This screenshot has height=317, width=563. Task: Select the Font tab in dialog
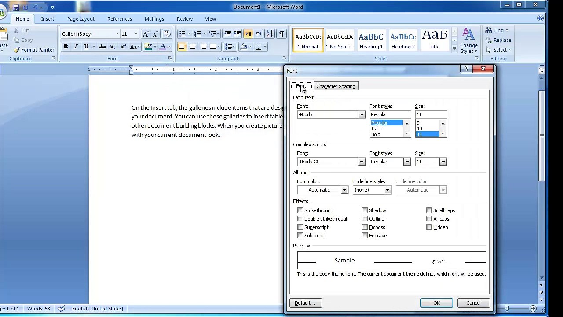pos(301,86)
